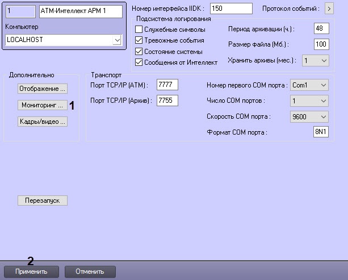Click the Отменить button
The height and width of the screenshot is (280, 348).
click(90, 271)
